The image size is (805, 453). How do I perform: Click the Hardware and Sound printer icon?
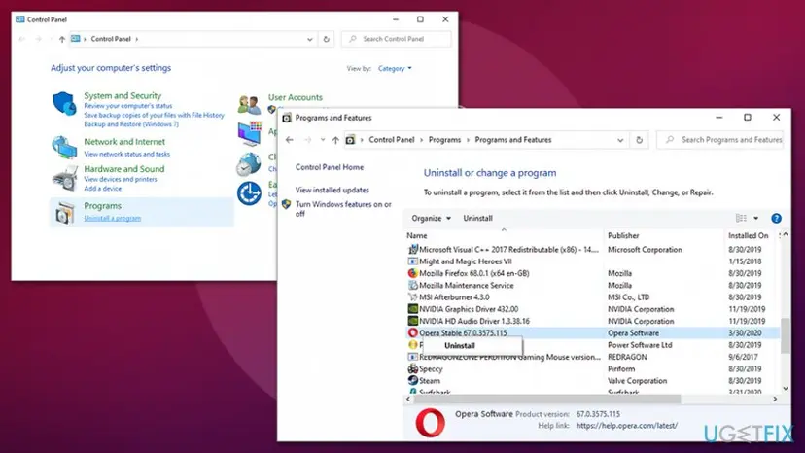coord(65,178)
